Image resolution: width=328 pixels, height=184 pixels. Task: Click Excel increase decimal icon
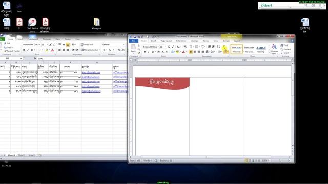pos(119,50)
